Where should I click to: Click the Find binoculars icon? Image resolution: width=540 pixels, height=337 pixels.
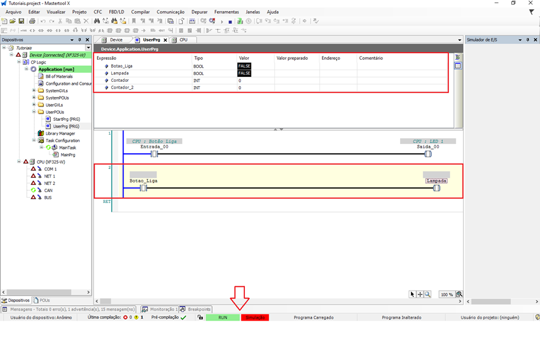[x=97, y=21]
